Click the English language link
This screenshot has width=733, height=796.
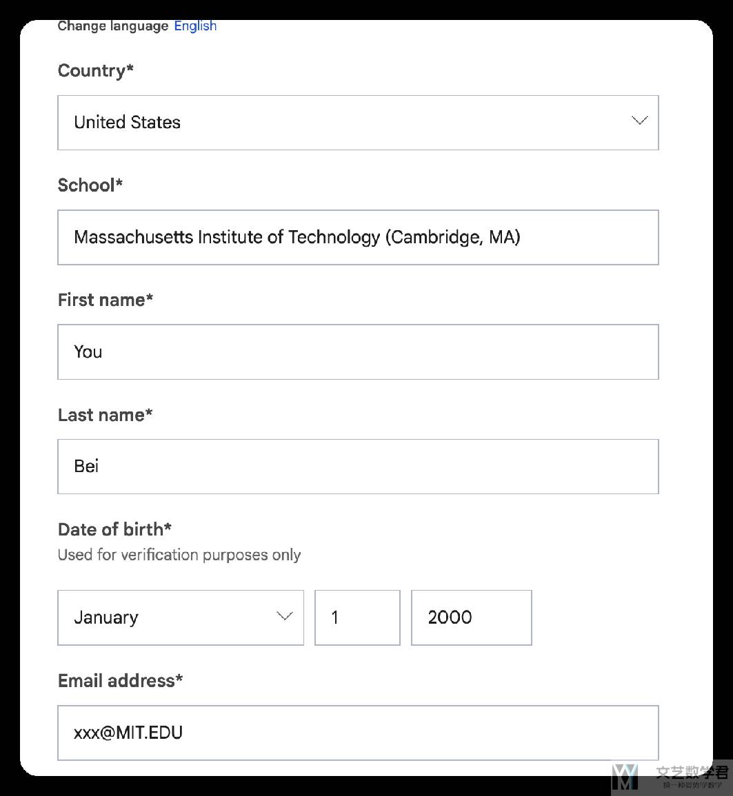195,26
